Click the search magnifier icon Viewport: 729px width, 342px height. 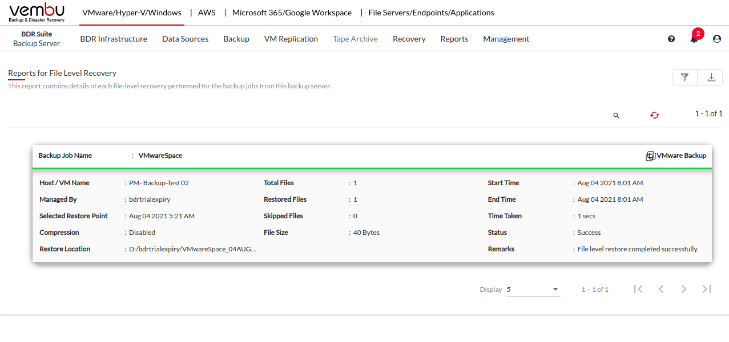pos(616,115)
